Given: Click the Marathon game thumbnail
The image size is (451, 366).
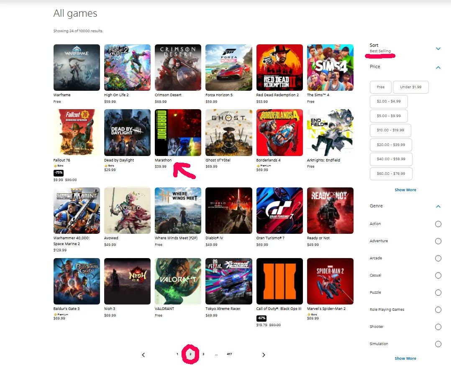Looking at the screenshot, I should (x=178, y=132).
